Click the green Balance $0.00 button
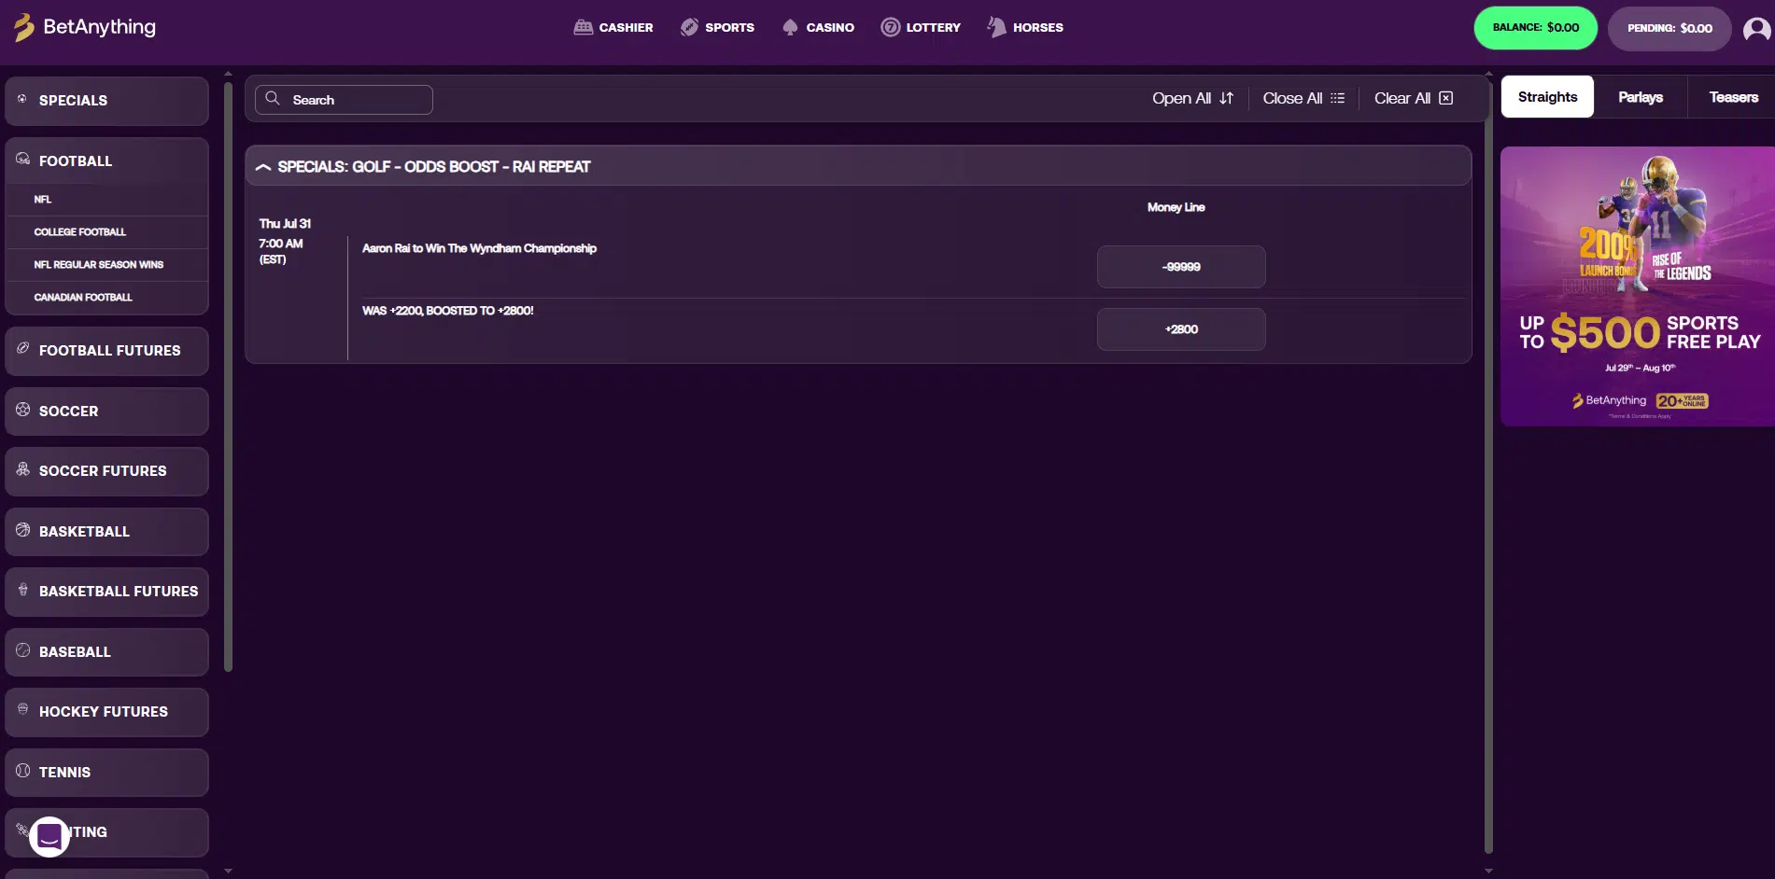Screen dimensions: 1775x879 tap(1535, 28)
